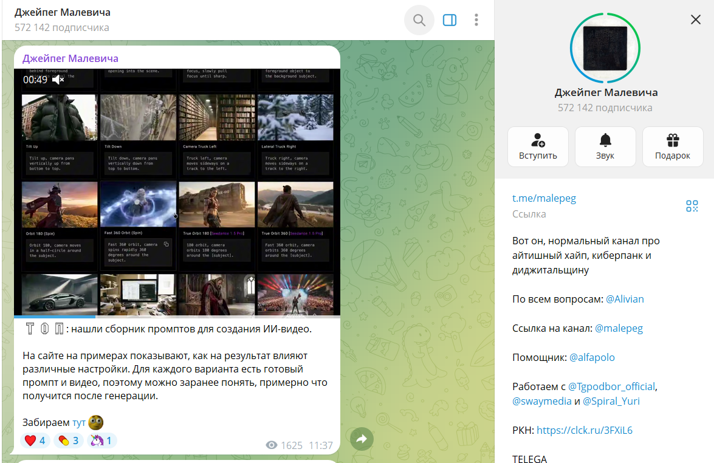
Task: Close the channel info panel
Action: 695,19
